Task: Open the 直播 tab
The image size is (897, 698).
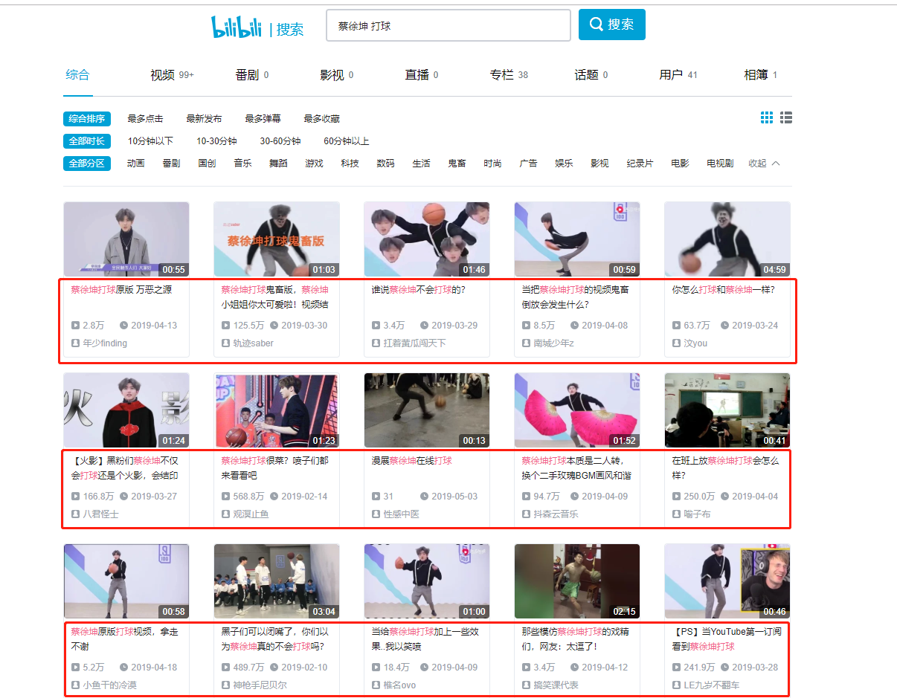Action: [422, 74]
